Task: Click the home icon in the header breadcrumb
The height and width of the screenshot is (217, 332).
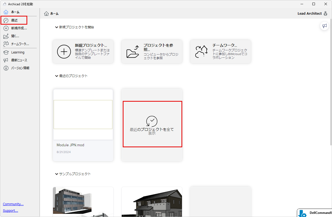Action: tap(46, 14)
